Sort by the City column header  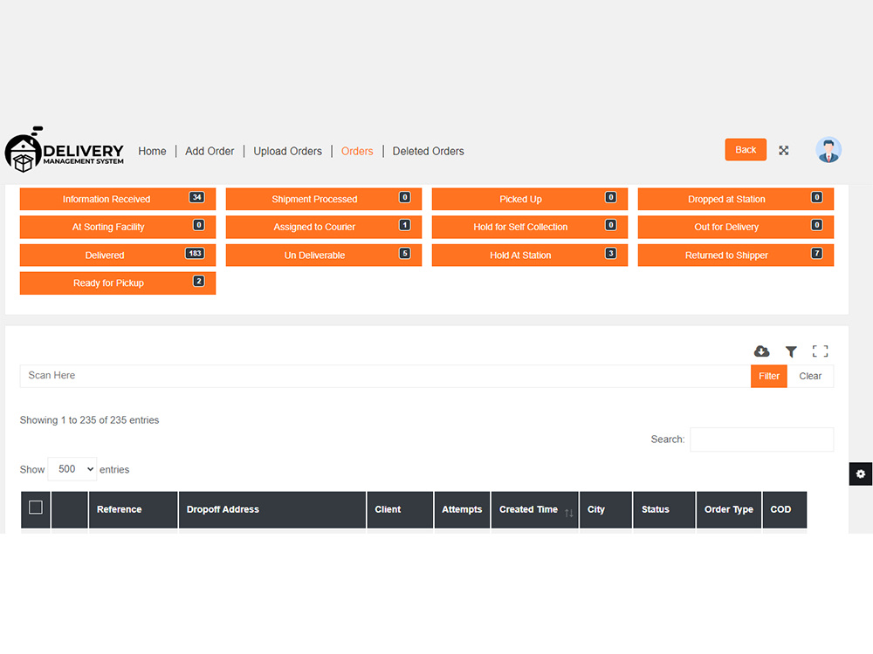pyautogui.click(x=606, y=509)
